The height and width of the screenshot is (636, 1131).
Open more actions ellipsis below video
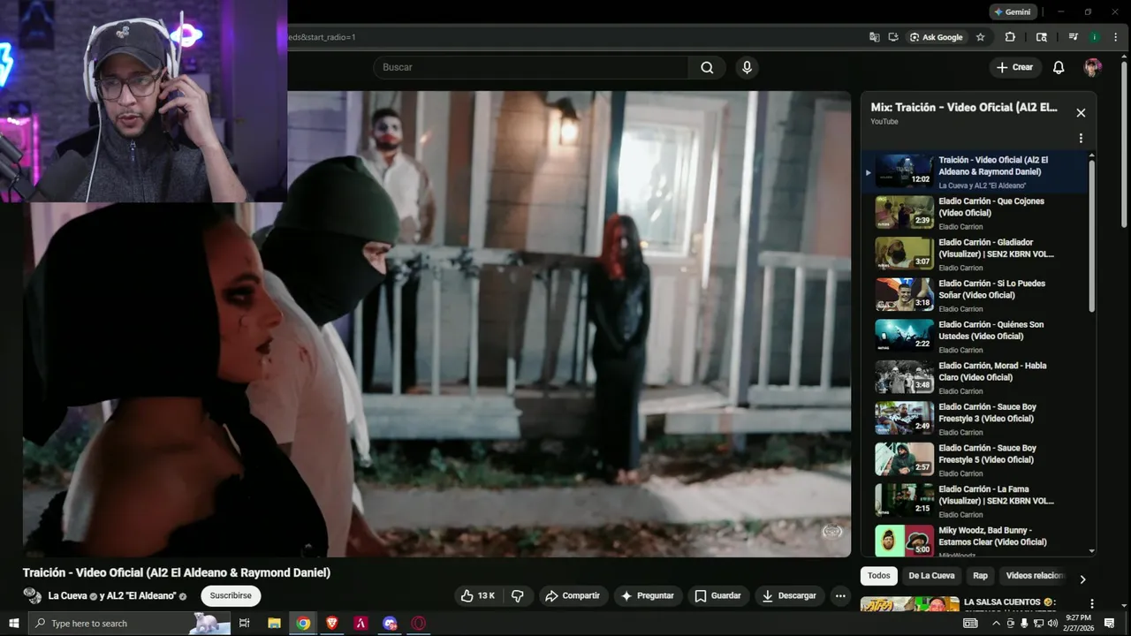(840, 595)
